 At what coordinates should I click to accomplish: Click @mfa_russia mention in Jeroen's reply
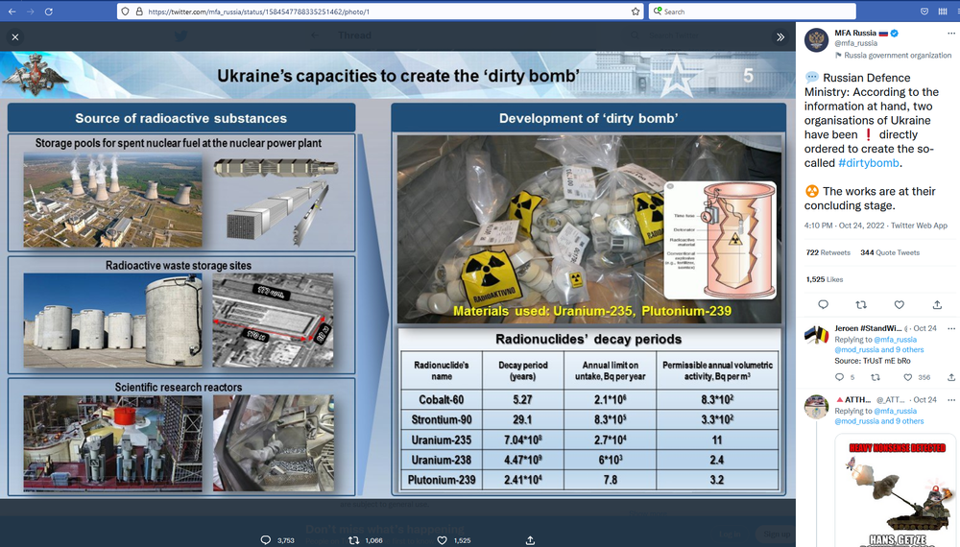coord(895,340)
